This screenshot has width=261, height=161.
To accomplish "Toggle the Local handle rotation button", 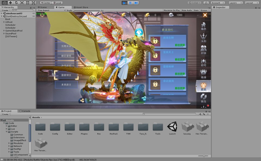I will 57,3.
